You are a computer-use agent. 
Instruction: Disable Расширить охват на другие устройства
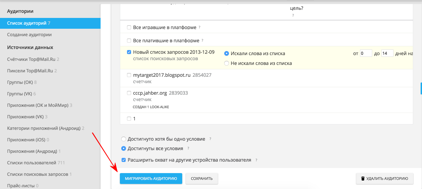[x=124, y=160]
